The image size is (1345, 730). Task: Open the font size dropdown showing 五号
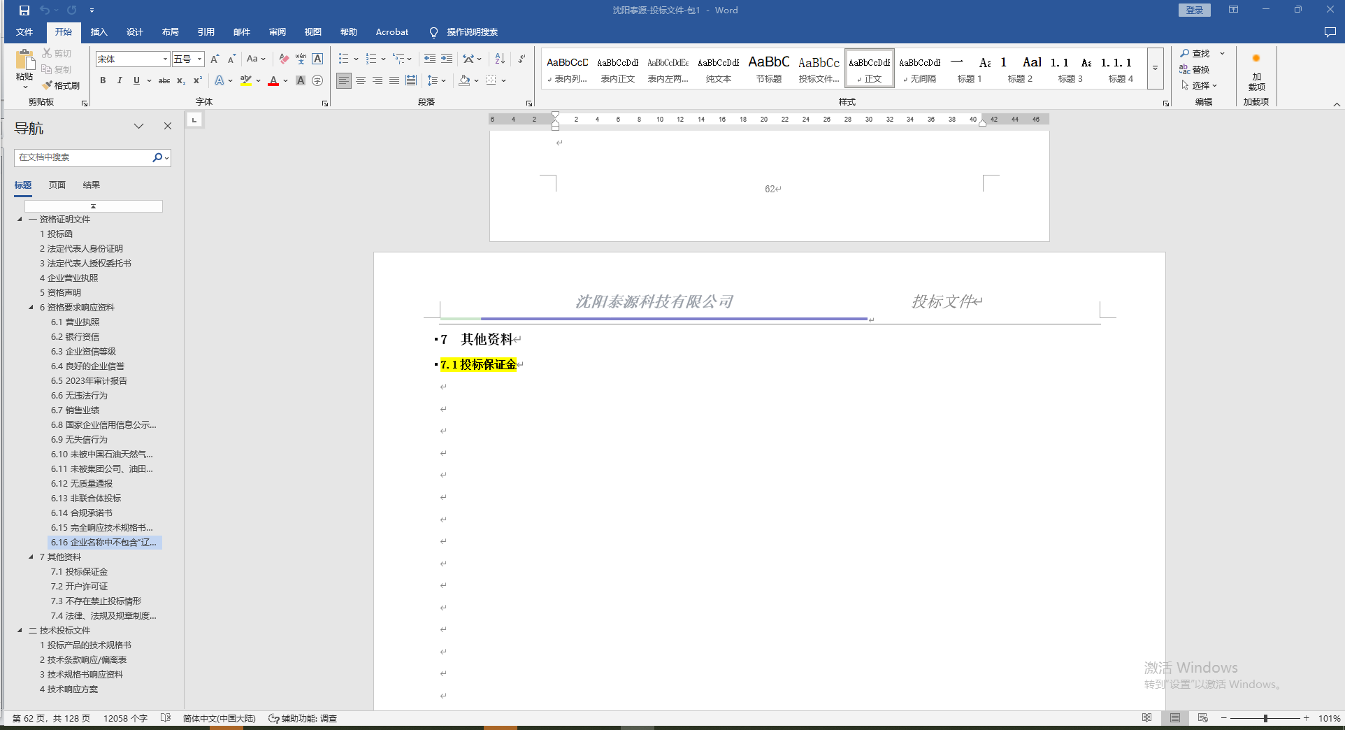(199, 59)
